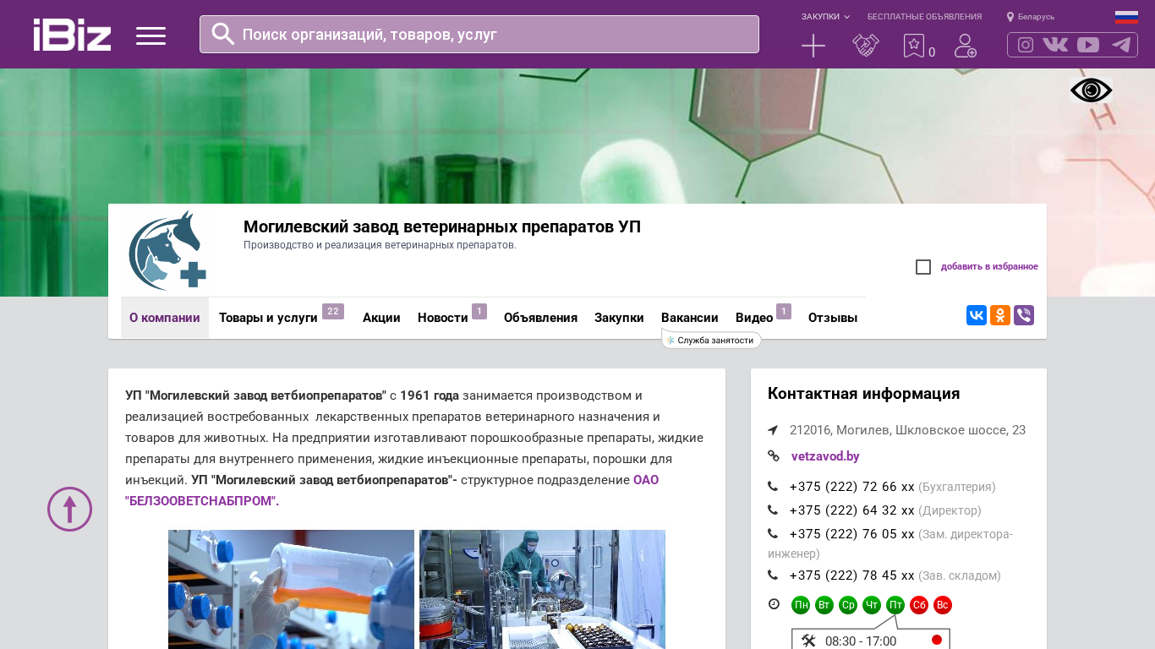This screenshot has width=1155, height=649.
Task: Open the Telegram icon in the header
Action: (1121, 45)
